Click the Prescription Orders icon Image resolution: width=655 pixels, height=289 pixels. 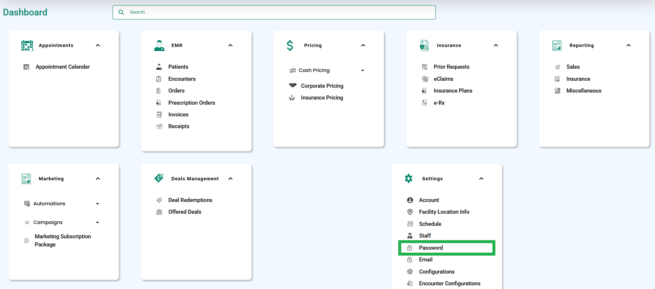point(159,103)
